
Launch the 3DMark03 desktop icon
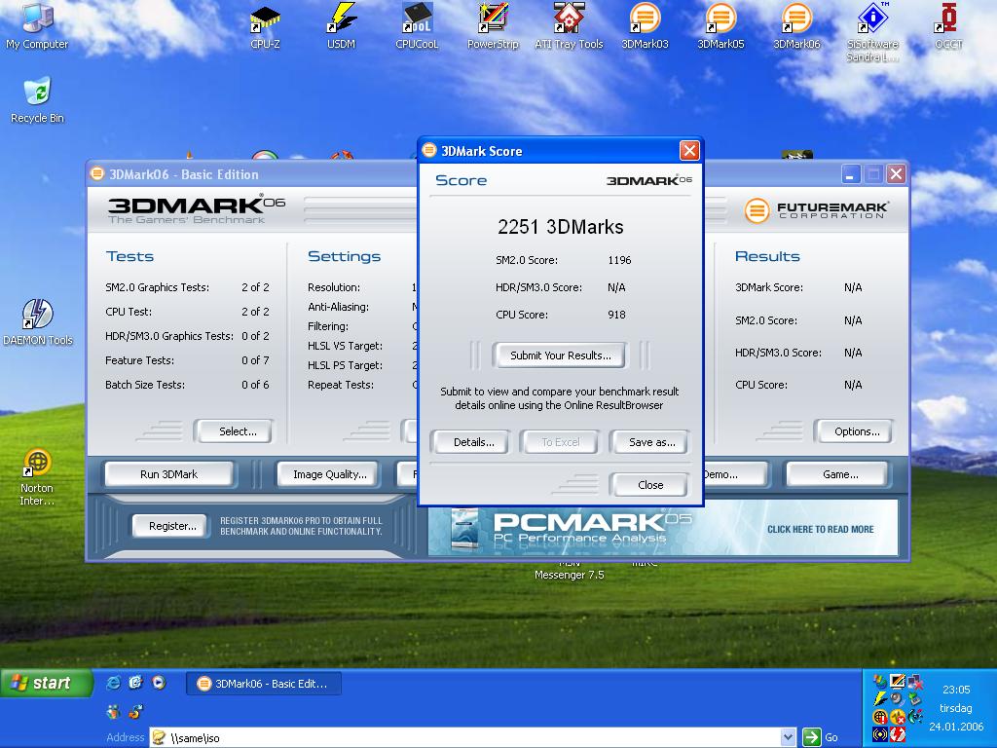coord(645,19)
